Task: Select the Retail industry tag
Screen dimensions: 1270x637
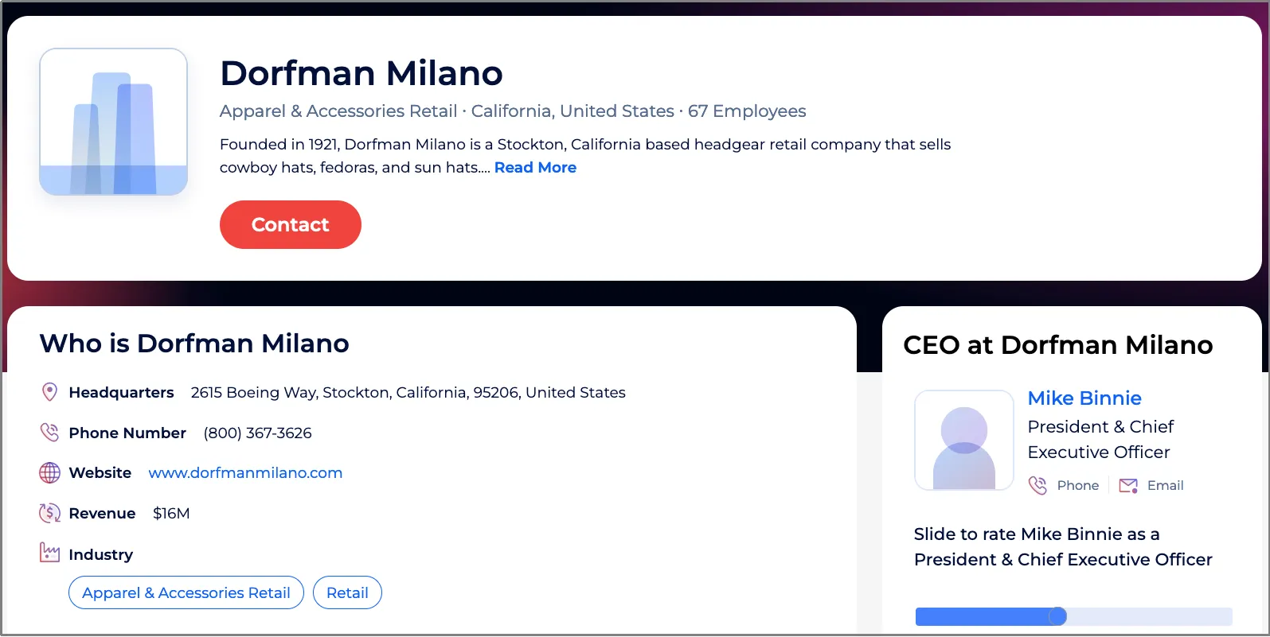Action: coord(347,592)
